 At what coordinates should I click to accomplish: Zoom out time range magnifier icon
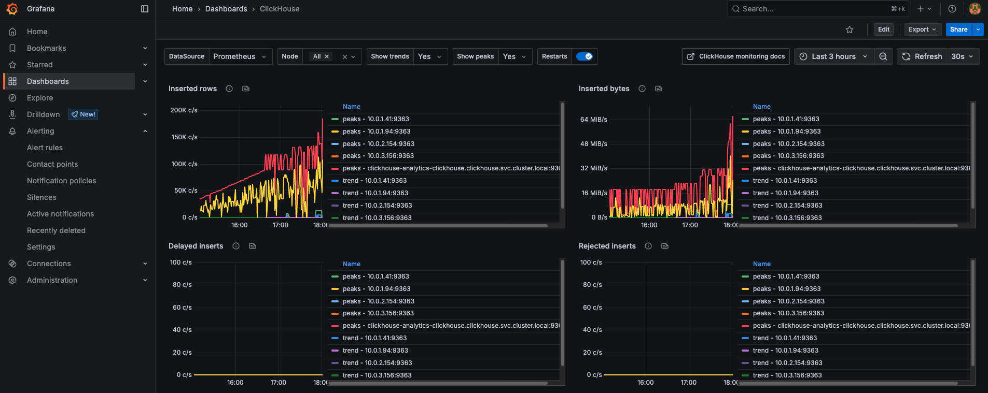(883, 56)
